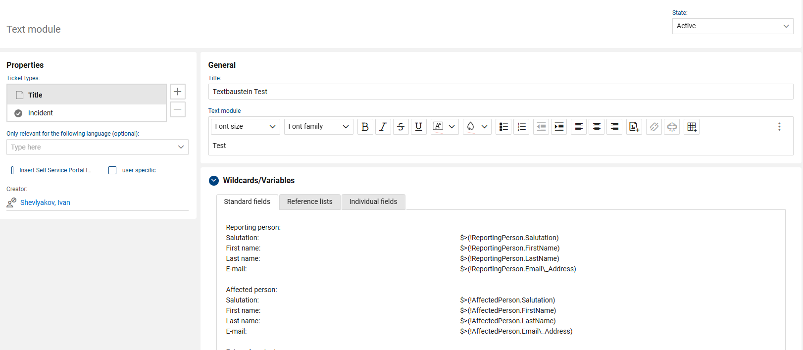Insert an image into the text module
The image size is (803, 350).
[x=634, y=127]
